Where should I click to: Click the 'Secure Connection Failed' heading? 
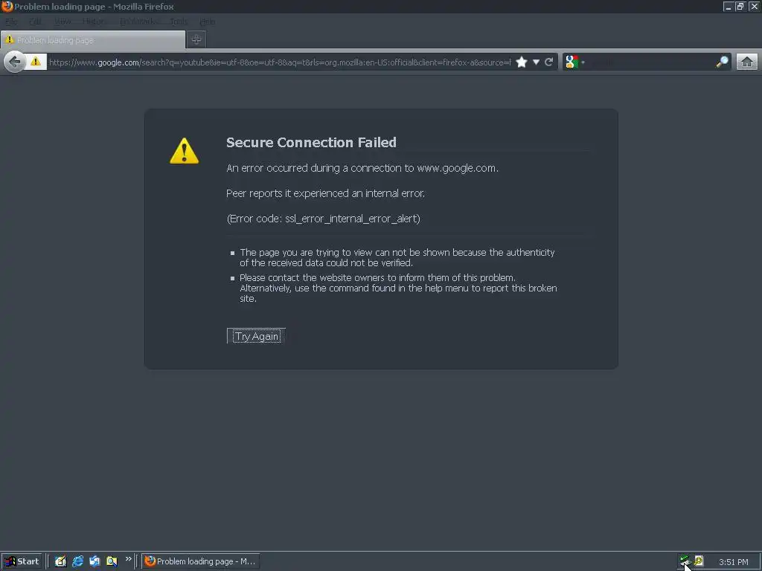point(311,142)
